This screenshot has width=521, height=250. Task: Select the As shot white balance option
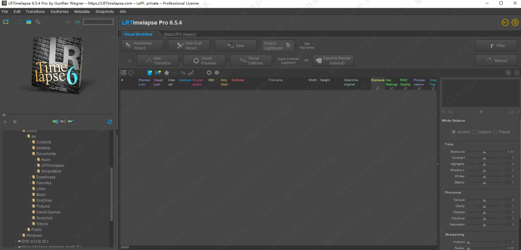pos(453,132)
